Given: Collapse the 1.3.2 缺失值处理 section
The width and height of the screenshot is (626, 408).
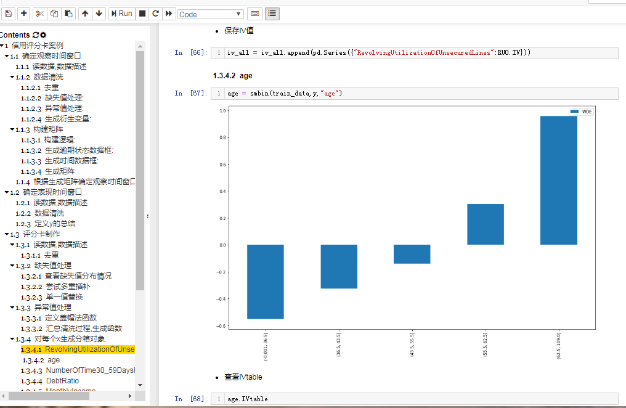Looking at the screenshot, I should point(12,266).
